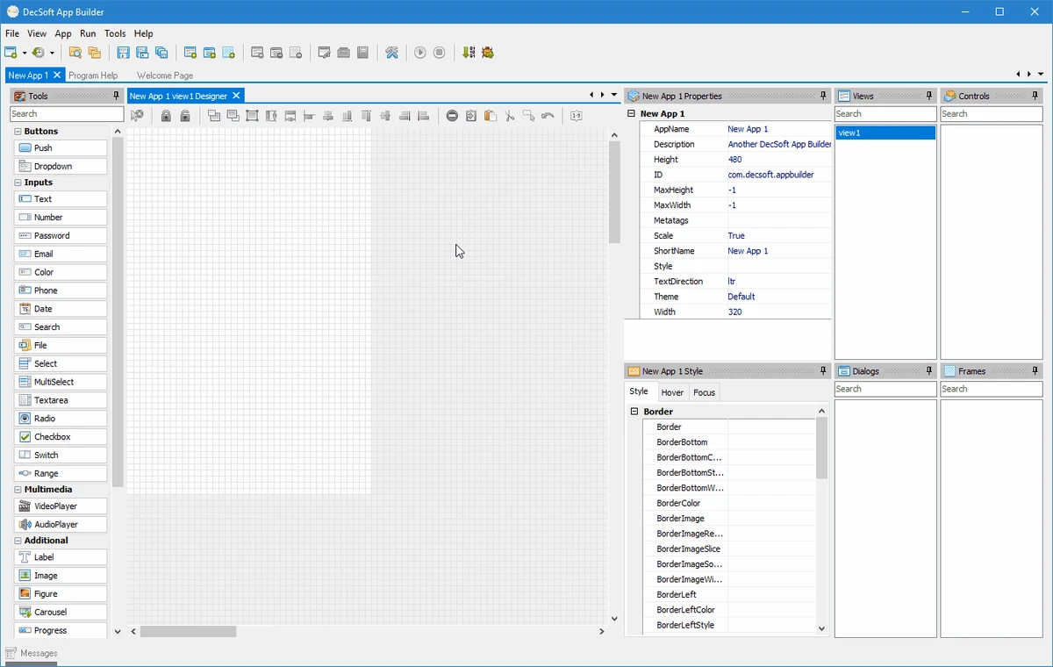The height and width of the screenshot is (667, 1053).
Task: Select the Color input tool
Action: 61,273
